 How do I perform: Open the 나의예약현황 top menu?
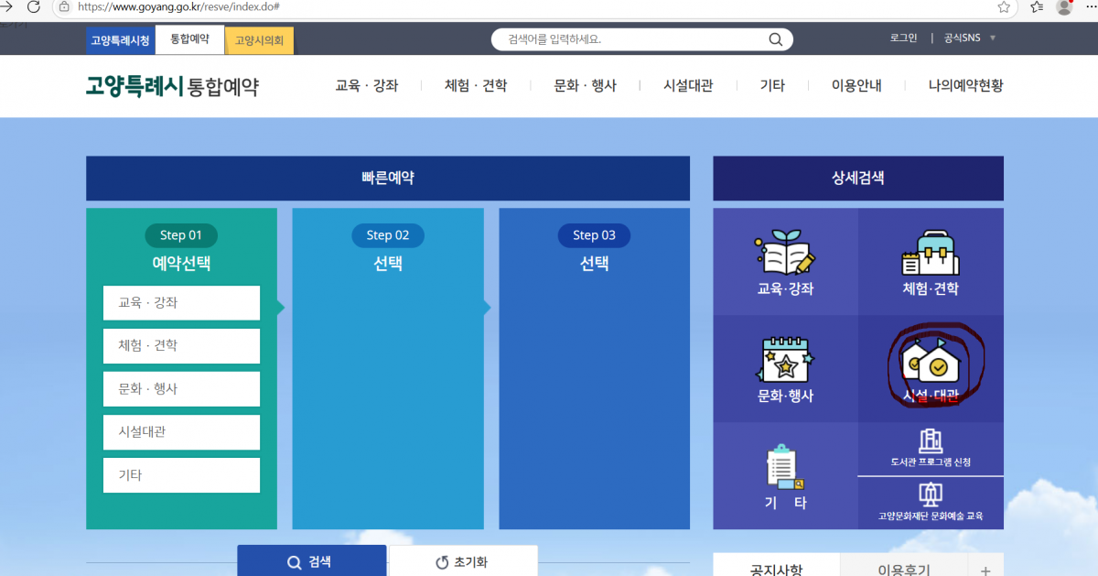pyautogui.click(x=966, y=85)
